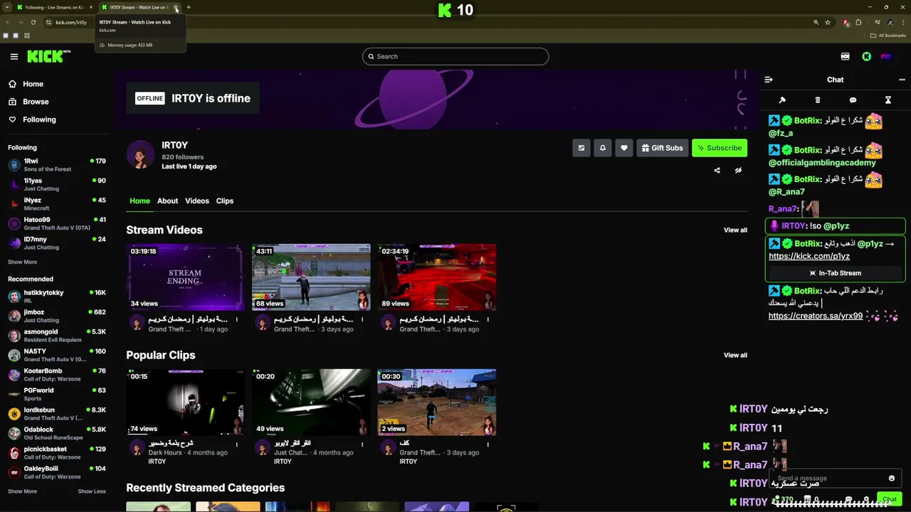Click the shop icon next to 0
The image size is (911, 512).
pos(807,499)
